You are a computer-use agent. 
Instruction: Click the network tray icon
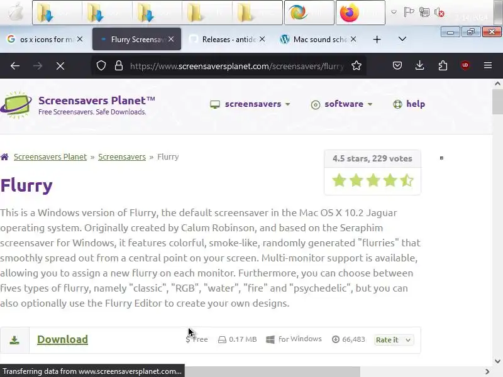click(424, 12)
